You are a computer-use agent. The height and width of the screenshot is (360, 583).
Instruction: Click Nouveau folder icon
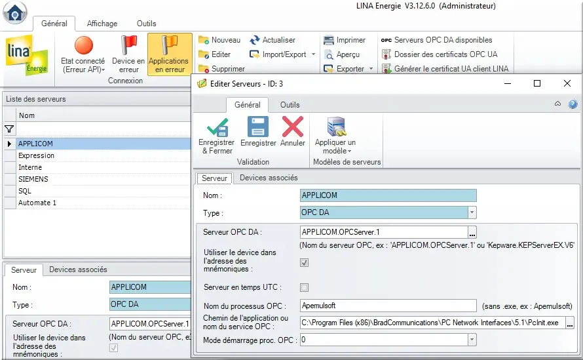[203, 40]
